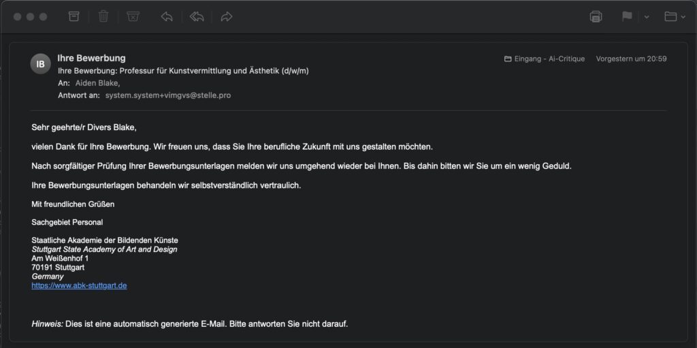Image resolution: width=697 pixels, height=348 pixels.
Task: Reply to the sender
Action: pos(167,16)
